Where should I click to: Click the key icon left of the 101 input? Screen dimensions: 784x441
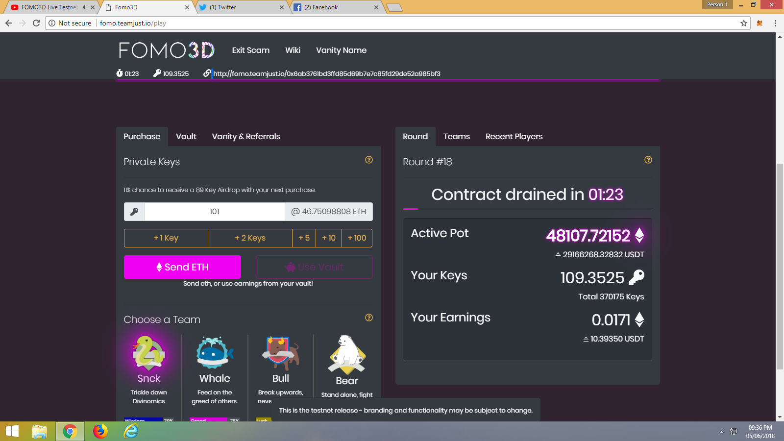tap(134, 212)
